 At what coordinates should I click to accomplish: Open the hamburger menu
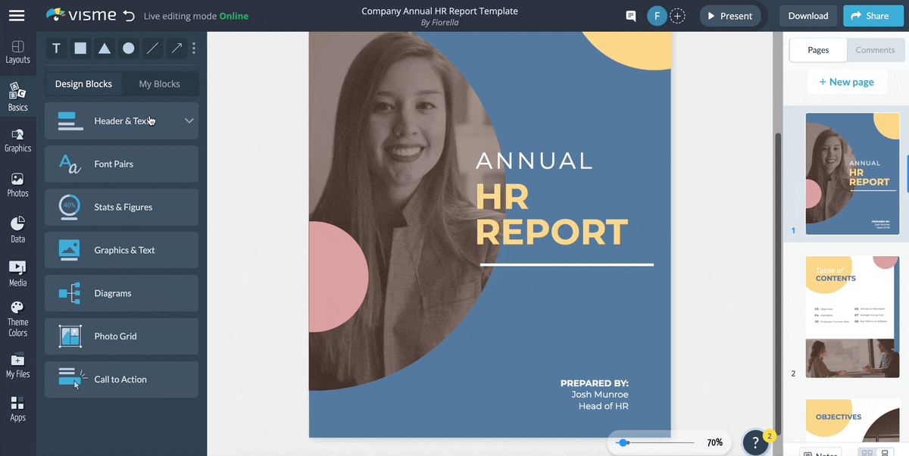coord(17,15)
